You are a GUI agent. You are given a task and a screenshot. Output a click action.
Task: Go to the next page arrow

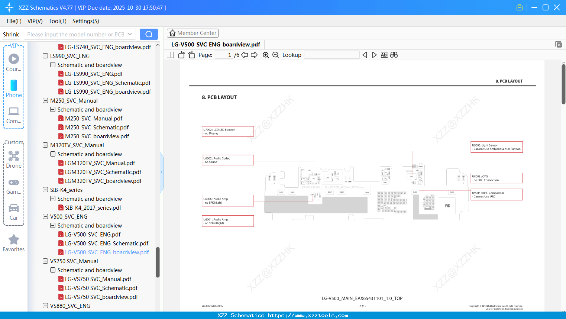tap(254, 55)
